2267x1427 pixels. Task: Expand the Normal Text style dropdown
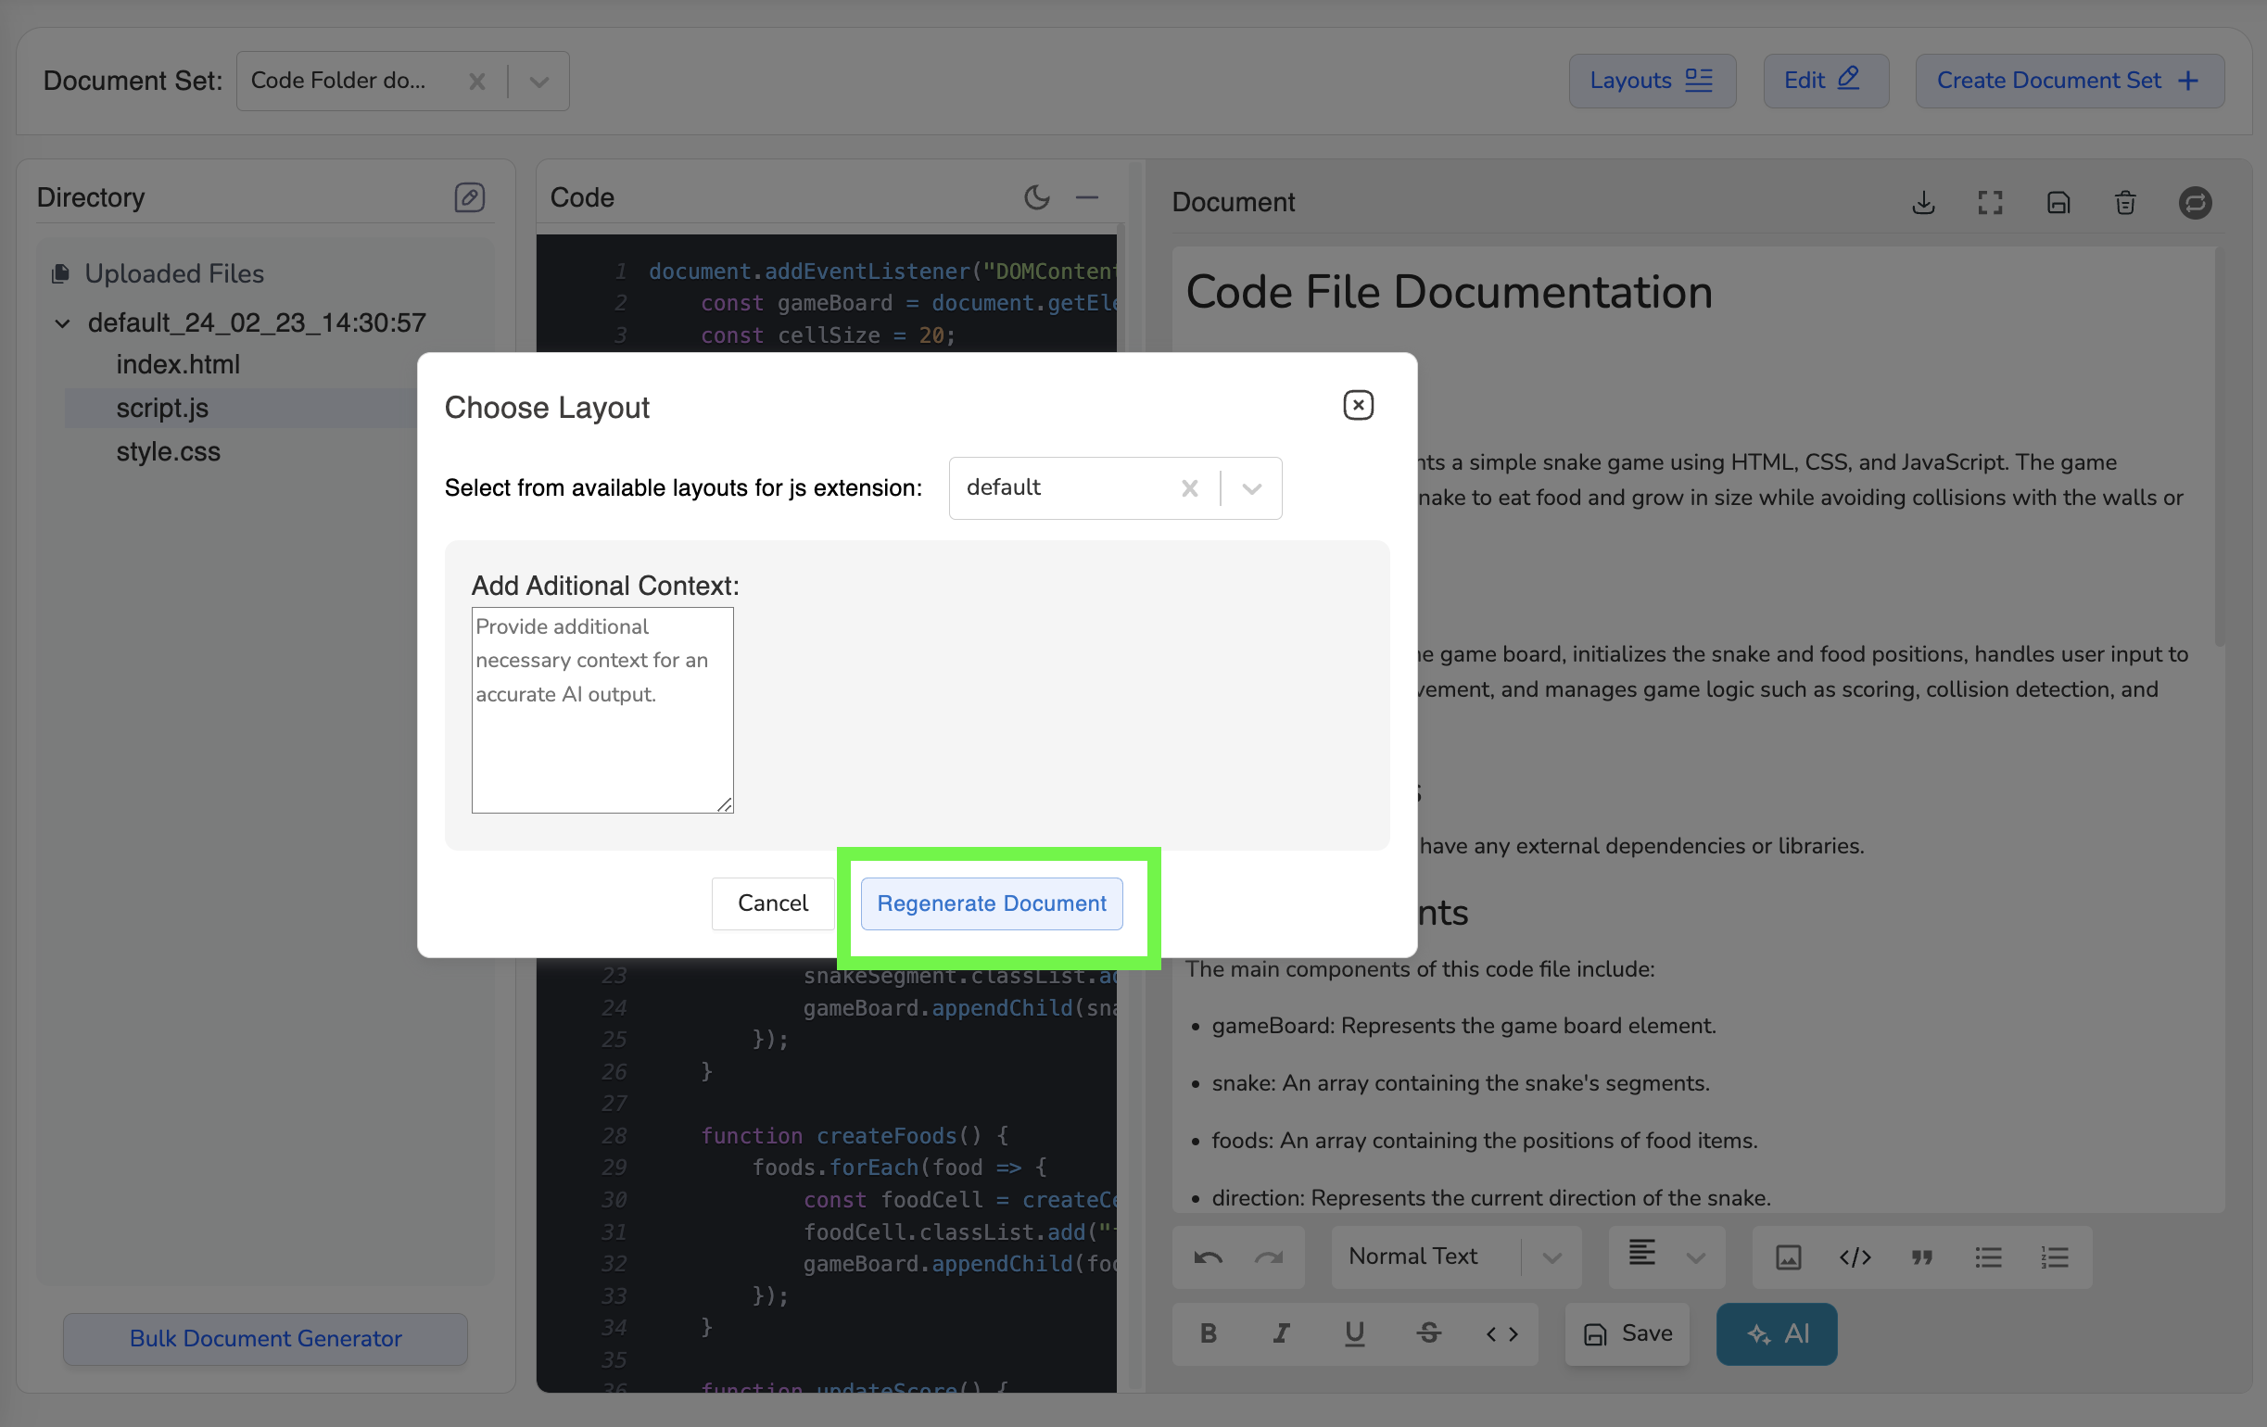click(x=1551, y=1257)
